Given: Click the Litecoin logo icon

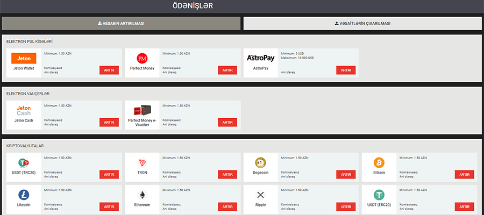Looking at the screenshot, I should click(x=24, y=195).
